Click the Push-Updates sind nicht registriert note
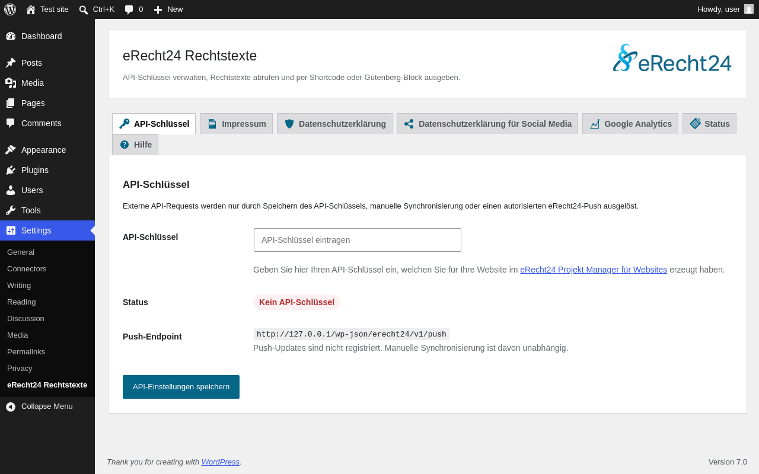The width and height of the screenshot is (759, 474). [x=411, y=348]
